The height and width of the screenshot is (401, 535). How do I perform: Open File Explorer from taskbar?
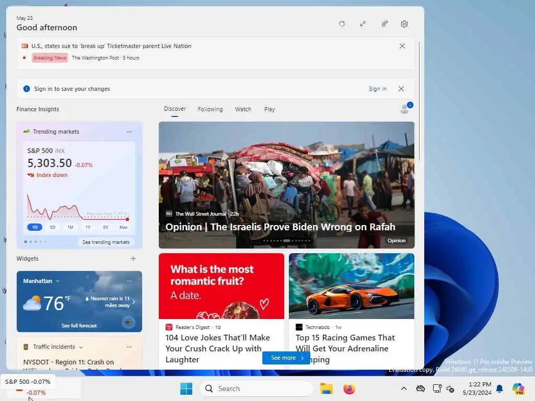[326, 388]
